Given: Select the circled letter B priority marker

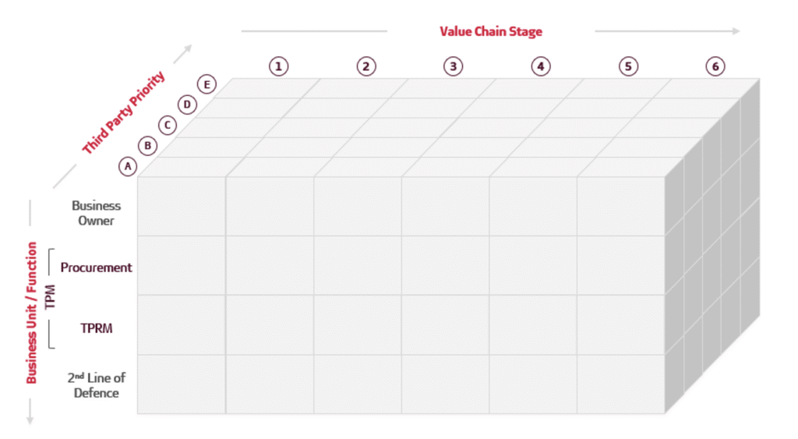Looking at the screenshot, I should point(148,145).
